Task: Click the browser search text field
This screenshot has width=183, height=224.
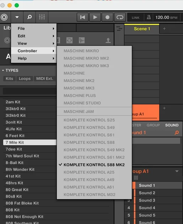Action: tap(29, 91)
